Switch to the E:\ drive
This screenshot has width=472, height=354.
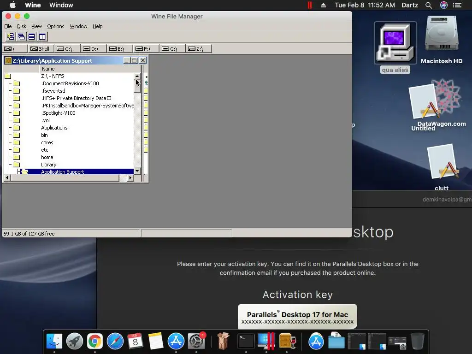tap(120, 48)
